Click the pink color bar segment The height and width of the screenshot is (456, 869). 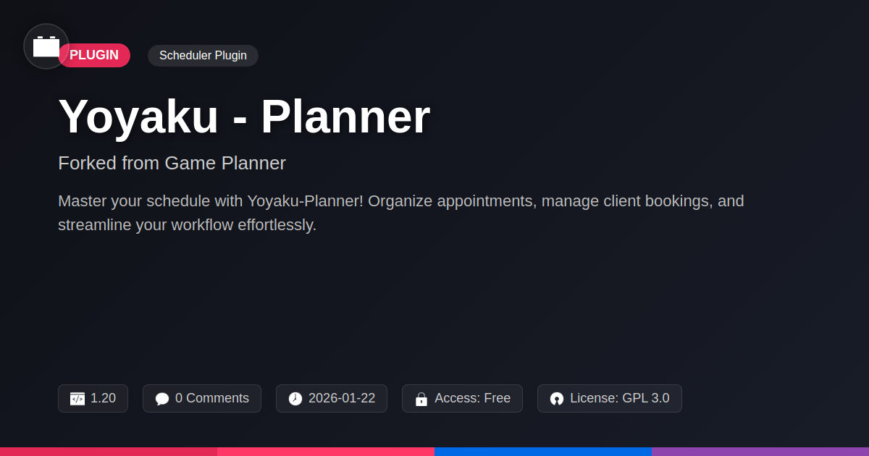point(326,452)
